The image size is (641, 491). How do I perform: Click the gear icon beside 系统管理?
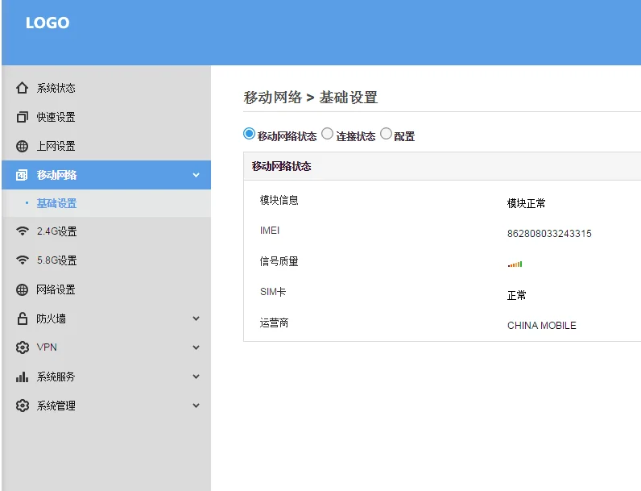point(22,406)
